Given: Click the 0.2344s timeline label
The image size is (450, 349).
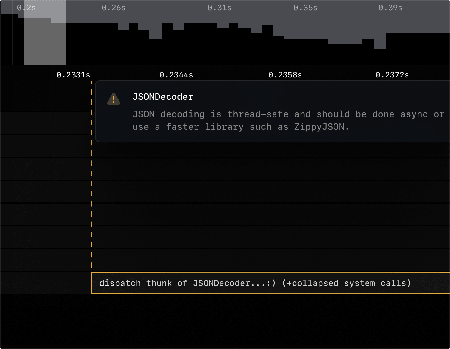Looking at the screenshot, I should pyautogui.click(x=177, y=75).
